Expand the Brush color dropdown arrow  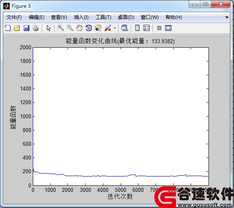pyautogui.click(x=115, y=28)
